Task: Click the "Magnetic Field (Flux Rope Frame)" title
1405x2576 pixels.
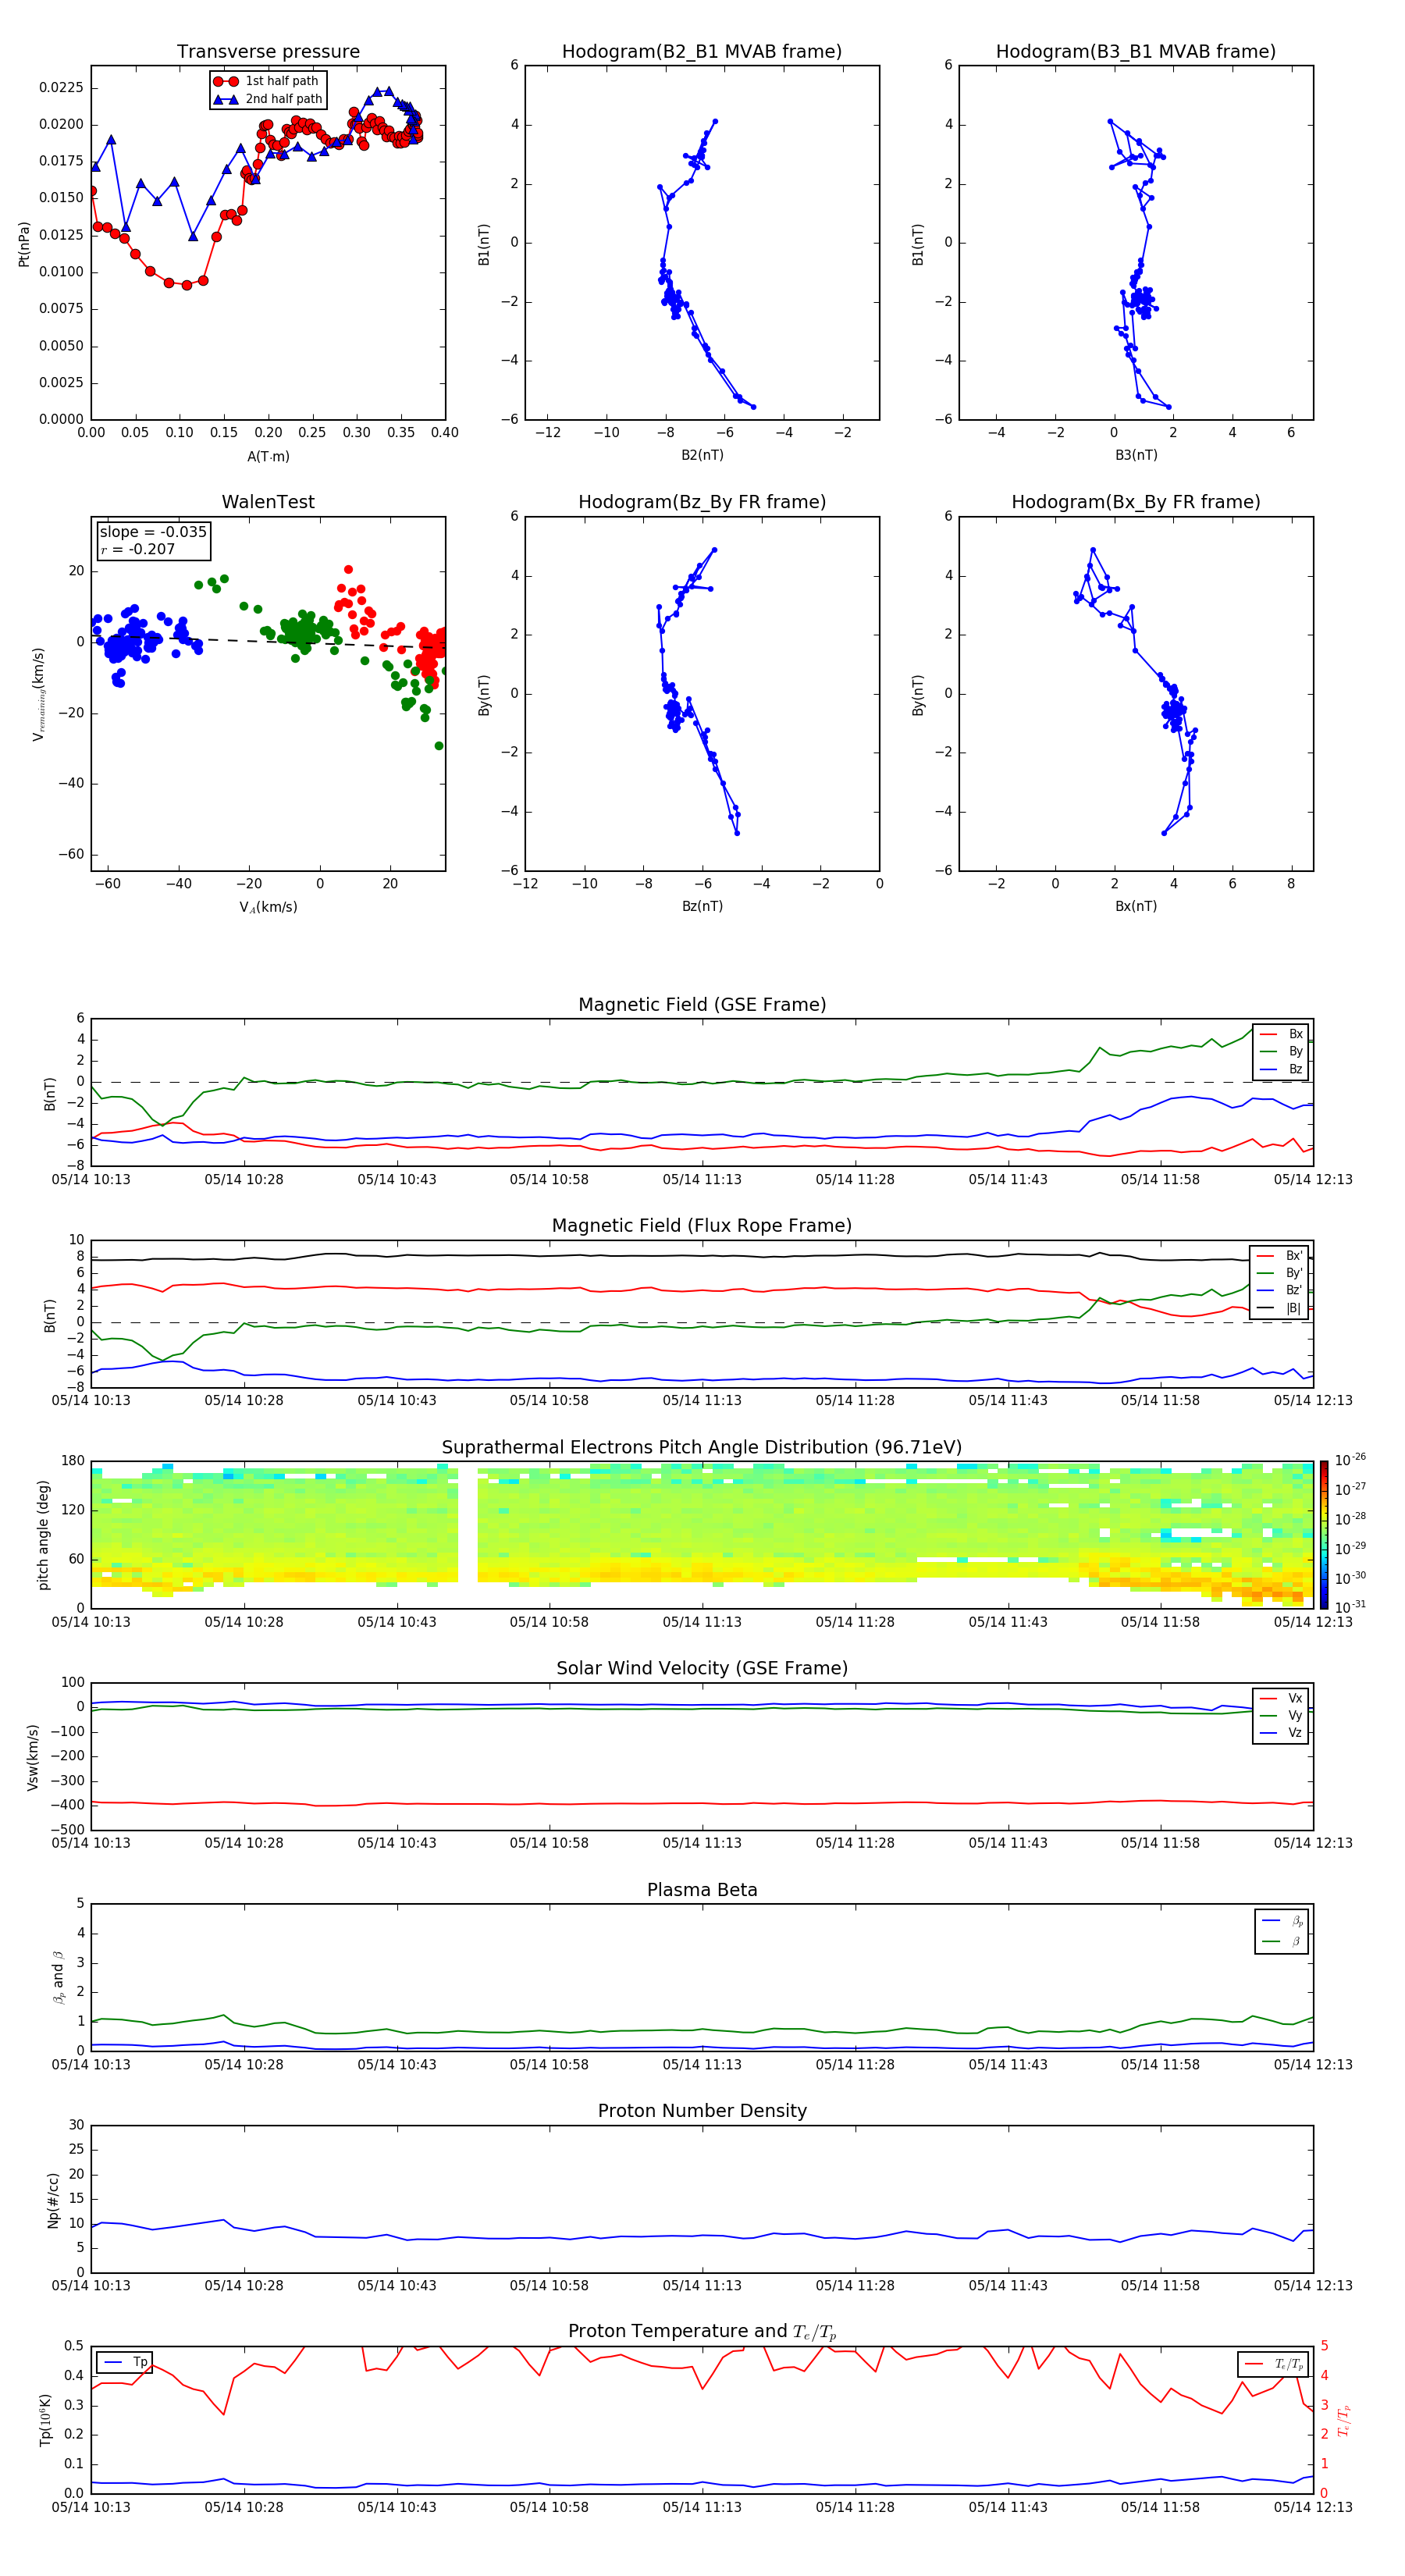Action: point(702,1226)
